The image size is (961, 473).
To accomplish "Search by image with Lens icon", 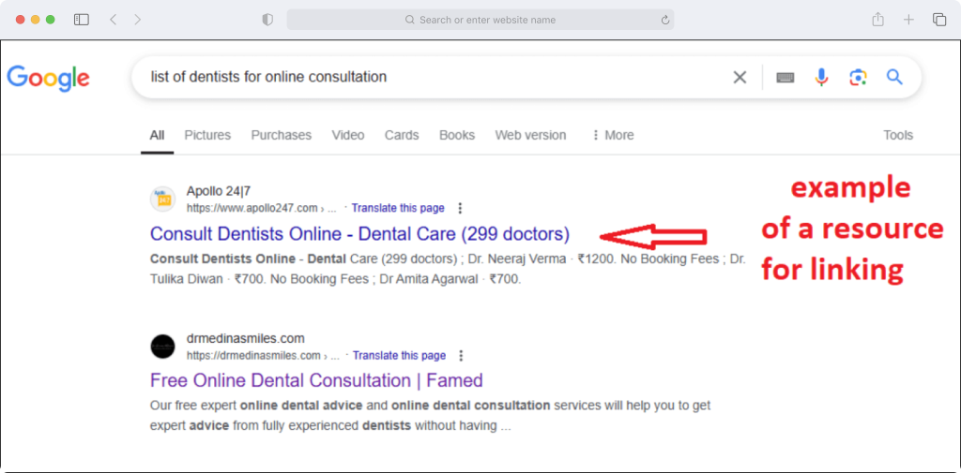I will click(x=858, y=77).
